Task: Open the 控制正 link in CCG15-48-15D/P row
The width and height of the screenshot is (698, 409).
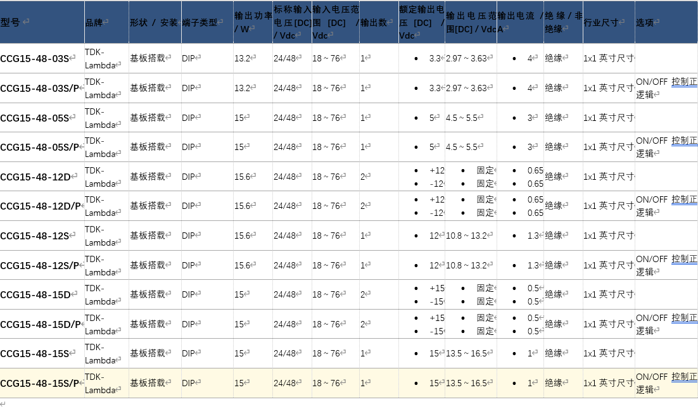Action: click(684, 318)
